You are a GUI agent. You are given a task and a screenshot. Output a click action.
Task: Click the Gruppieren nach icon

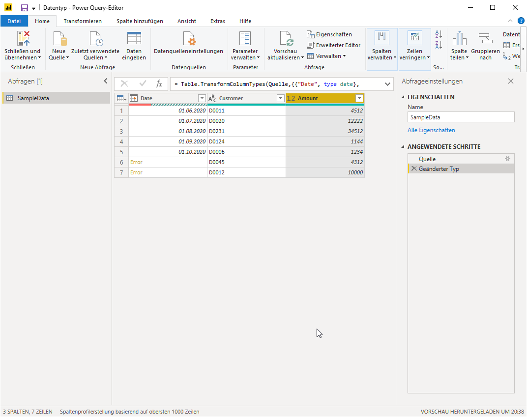click(485, 38)
